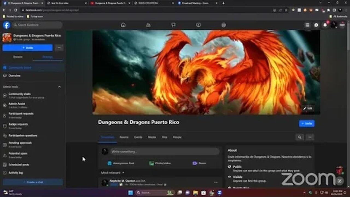The image size is (350, 197).
Task: Click the Activity log icon
Action: click(5, 173)
